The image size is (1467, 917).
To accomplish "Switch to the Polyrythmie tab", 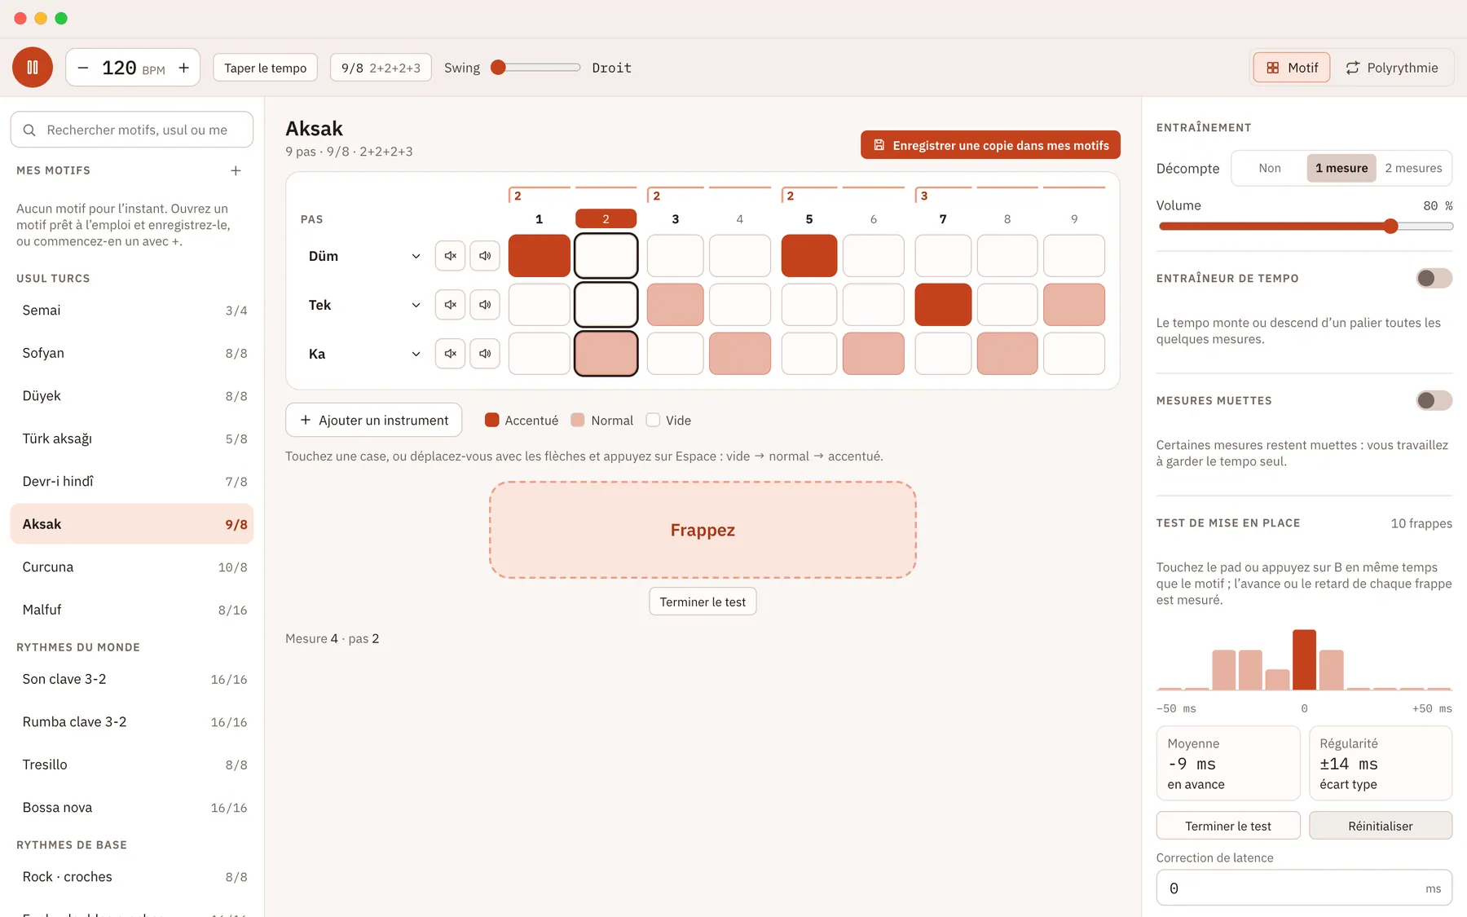I will point(1391,68).
